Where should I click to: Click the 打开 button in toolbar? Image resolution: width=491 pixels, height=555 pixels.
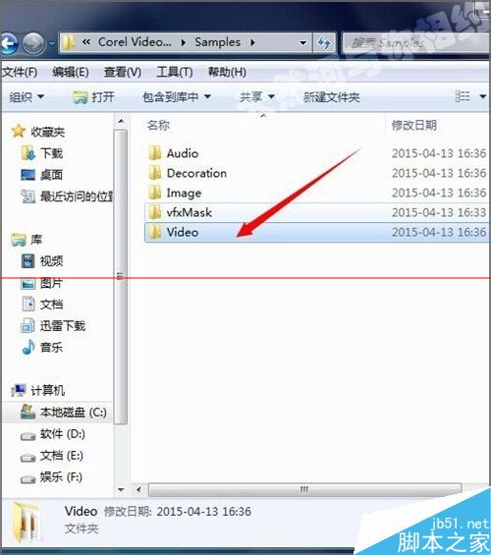(x=93, y=97)
